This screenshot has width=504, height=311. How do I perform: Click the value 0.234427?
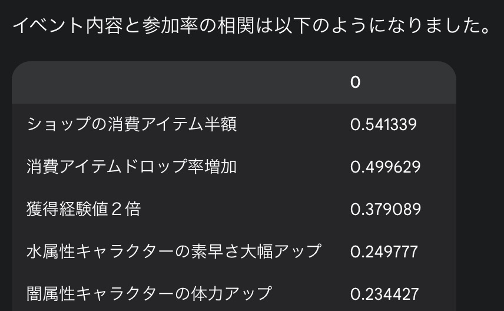click(x=384, y=295)
